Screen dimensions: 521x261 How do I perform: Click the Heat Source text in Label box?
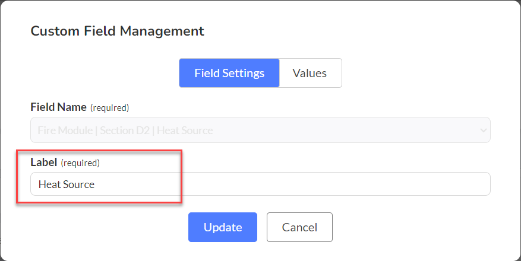click(x=67, y=184)
